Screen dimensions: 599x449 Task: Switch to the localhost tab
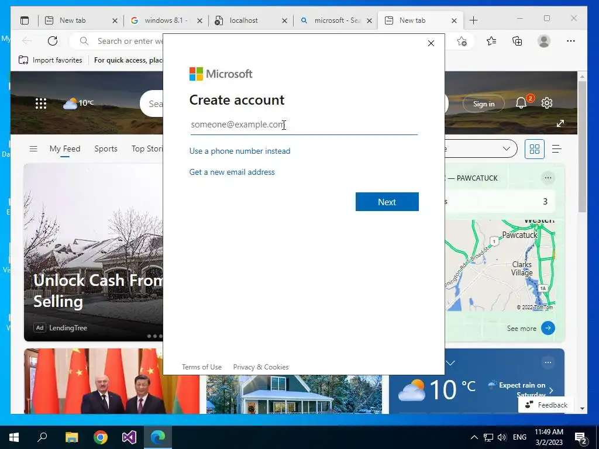(250, 20)
